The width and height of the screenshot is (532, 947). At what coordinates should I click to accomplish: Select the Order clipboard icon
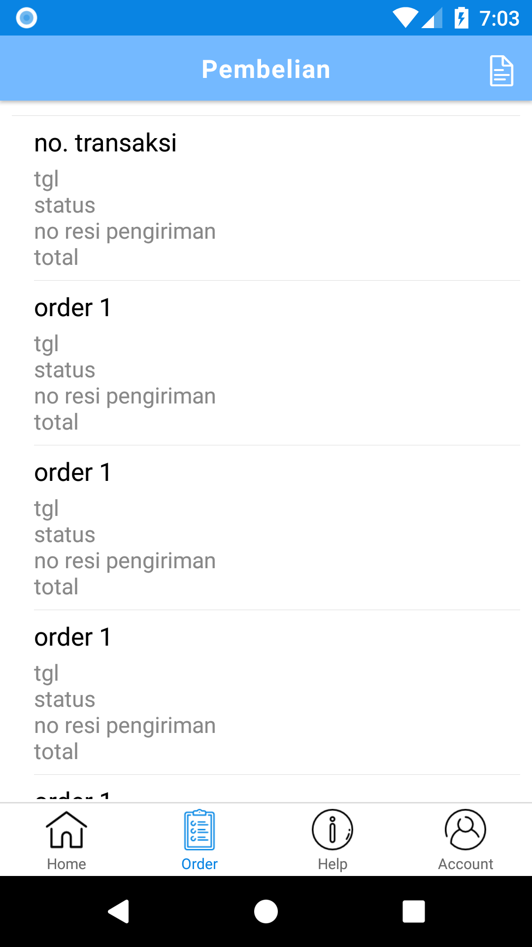point(199,830)
